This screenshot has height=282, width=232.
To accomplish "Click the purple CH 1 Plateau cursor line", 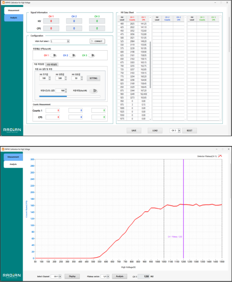I will click(x=183, y=208).
